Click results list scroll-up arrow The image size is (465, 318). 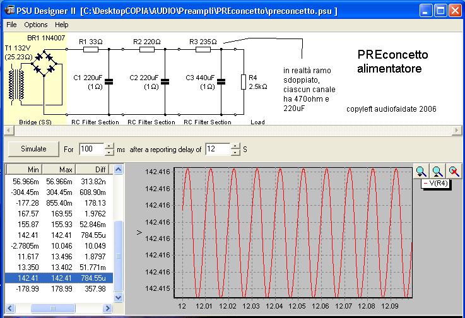(x=118, y=170)
